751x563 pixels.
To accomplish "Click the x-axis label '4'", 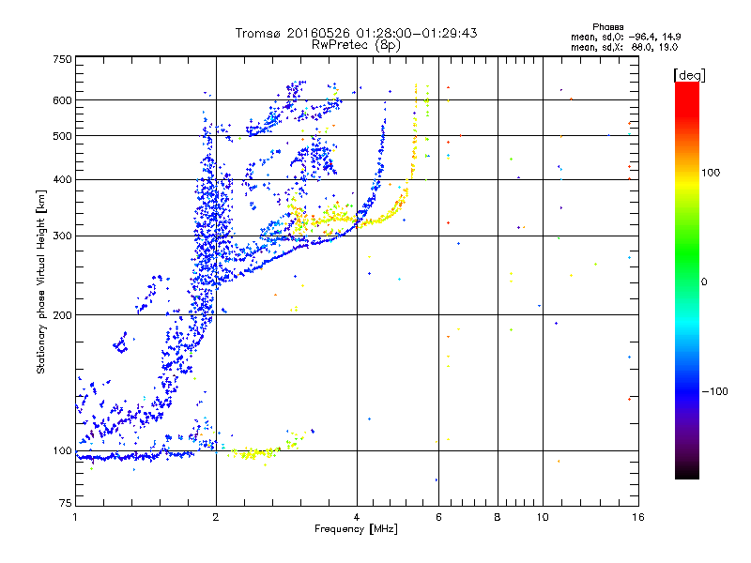I will coord(357,517).
